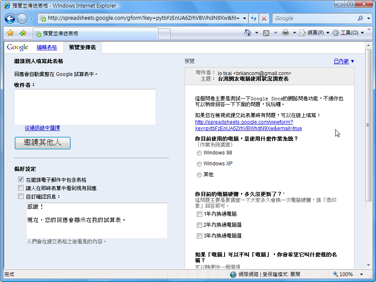Click the browser Forward arrow button
This screenshot has width=376, height=282.
click(22, 18)
